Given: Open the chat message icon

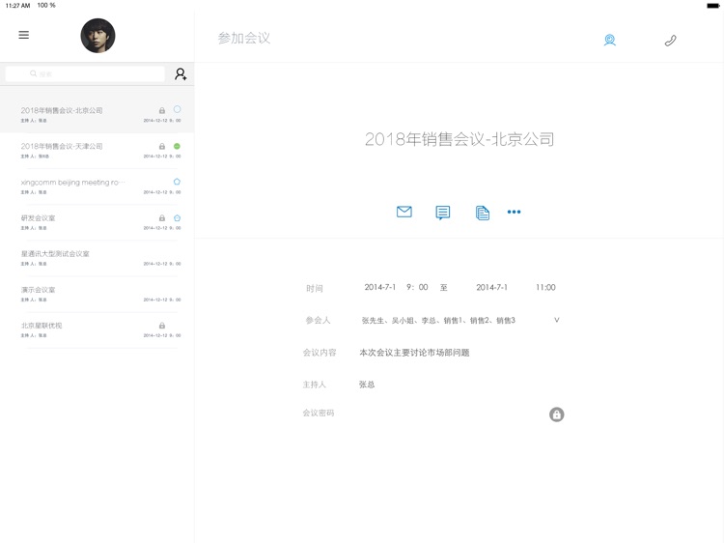Looking at the screenshot, I should (x=442, y=213).
